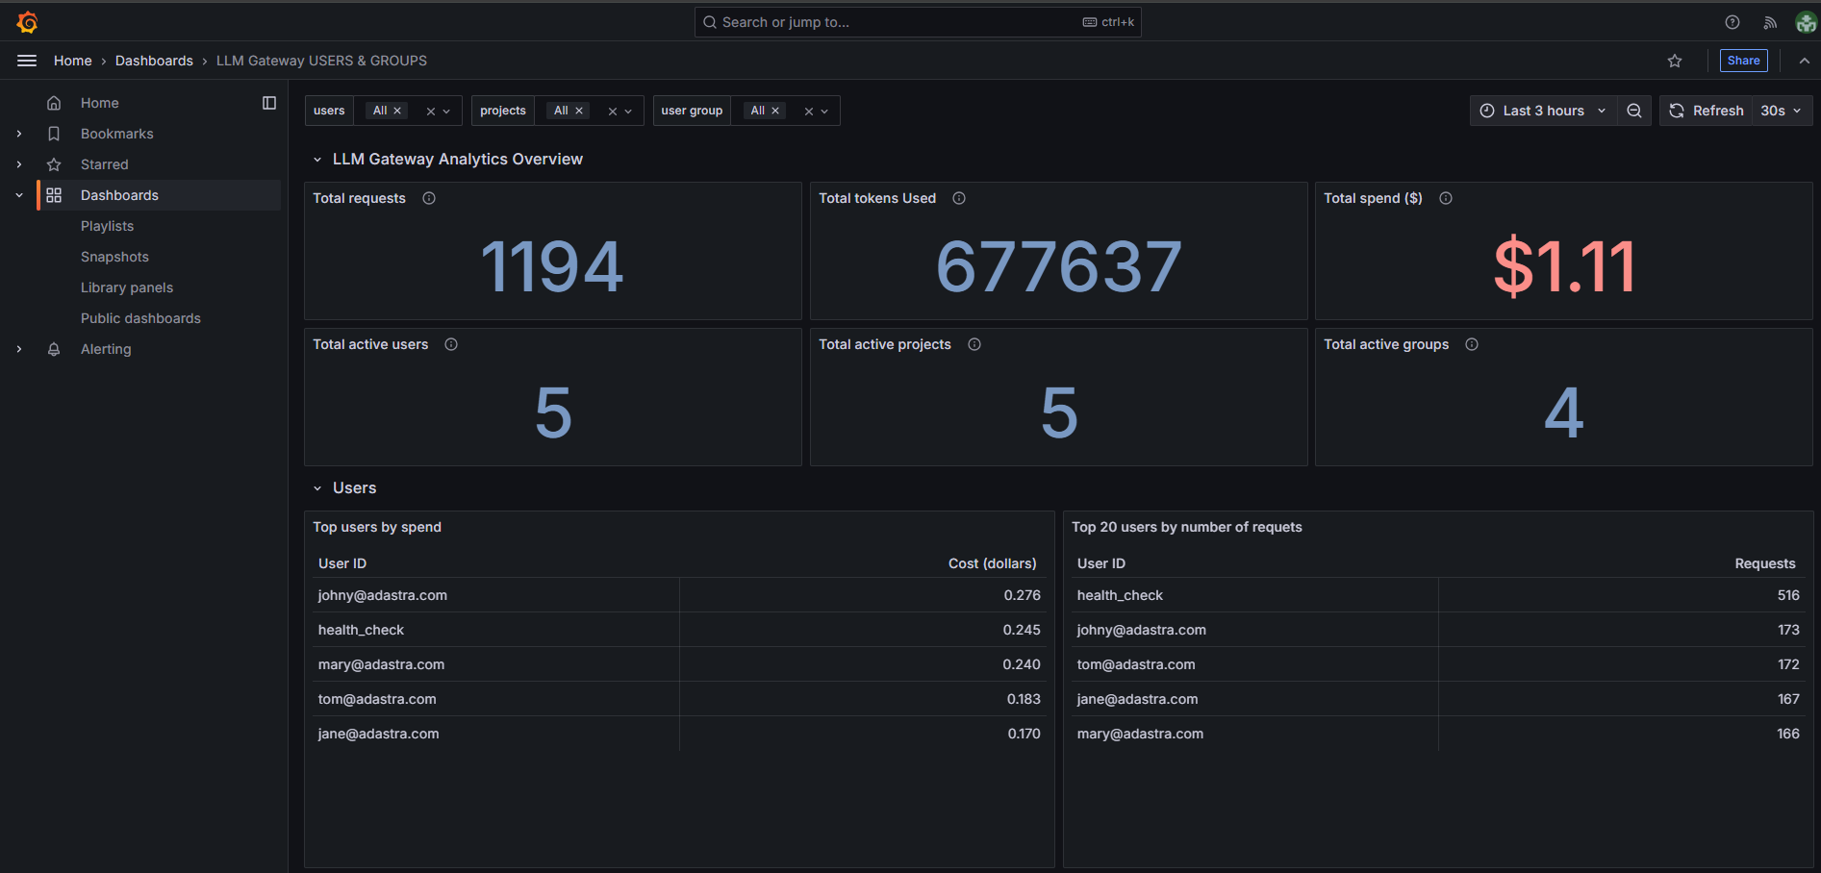Sort spend table by Cost (dollars) header
The width and height of the screenshot is (1821, 873).
click(992, 563)
